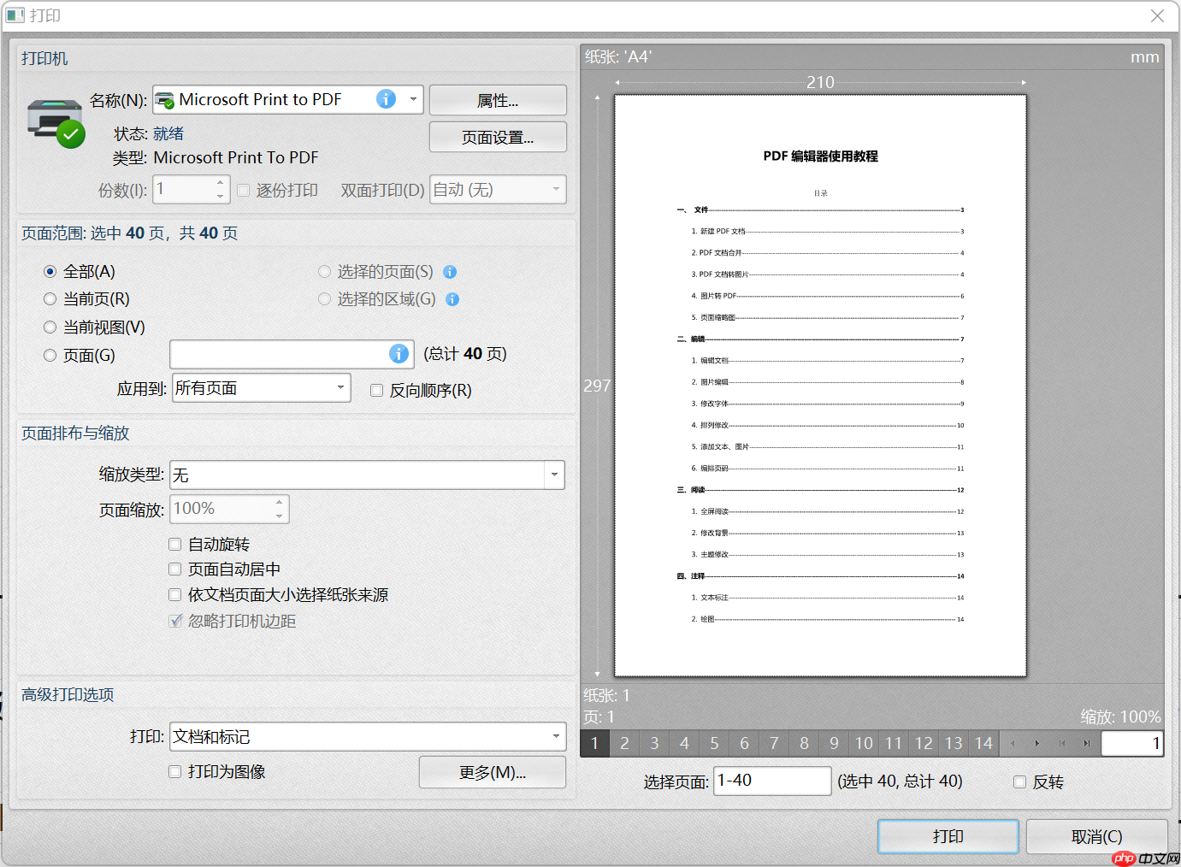Open 更多(M)... advanced options
The image size is (1181, 867).
coord(493,772)
